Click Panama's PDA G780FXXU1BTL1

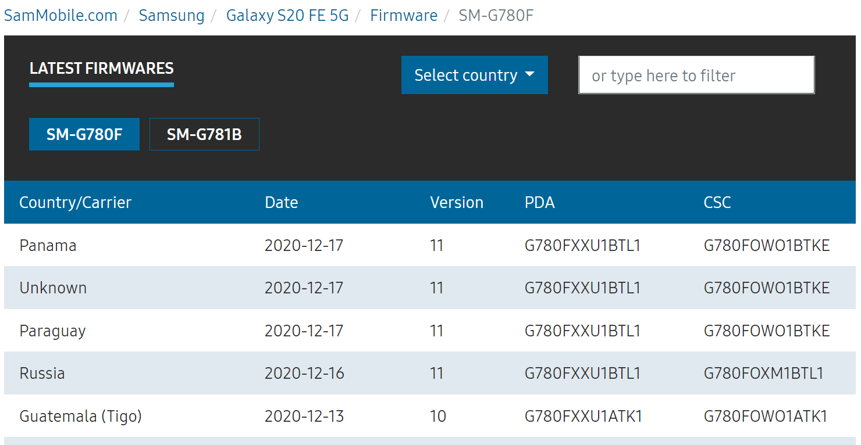[x=582, y=245]
